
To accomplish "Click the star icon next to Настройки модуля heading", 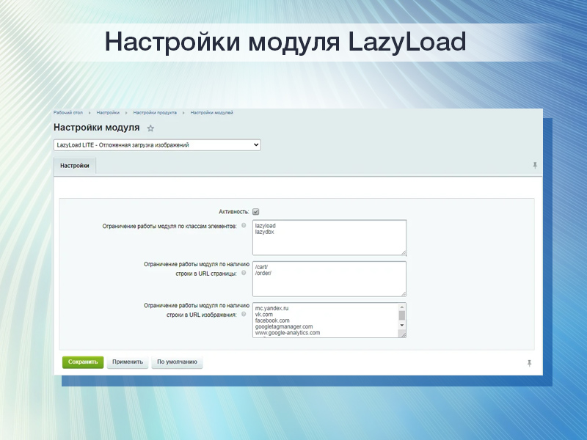I will (149, 128).
